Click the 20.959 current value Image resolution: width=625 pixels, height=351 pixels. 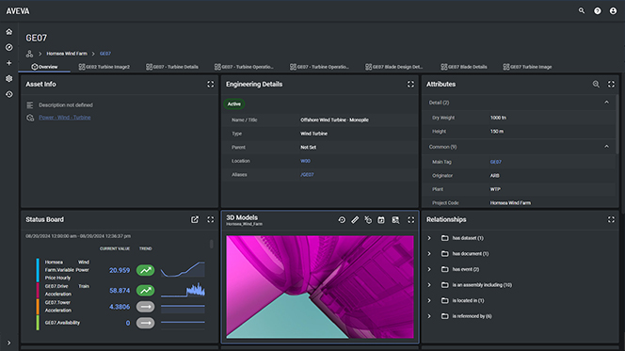[120, 270]
